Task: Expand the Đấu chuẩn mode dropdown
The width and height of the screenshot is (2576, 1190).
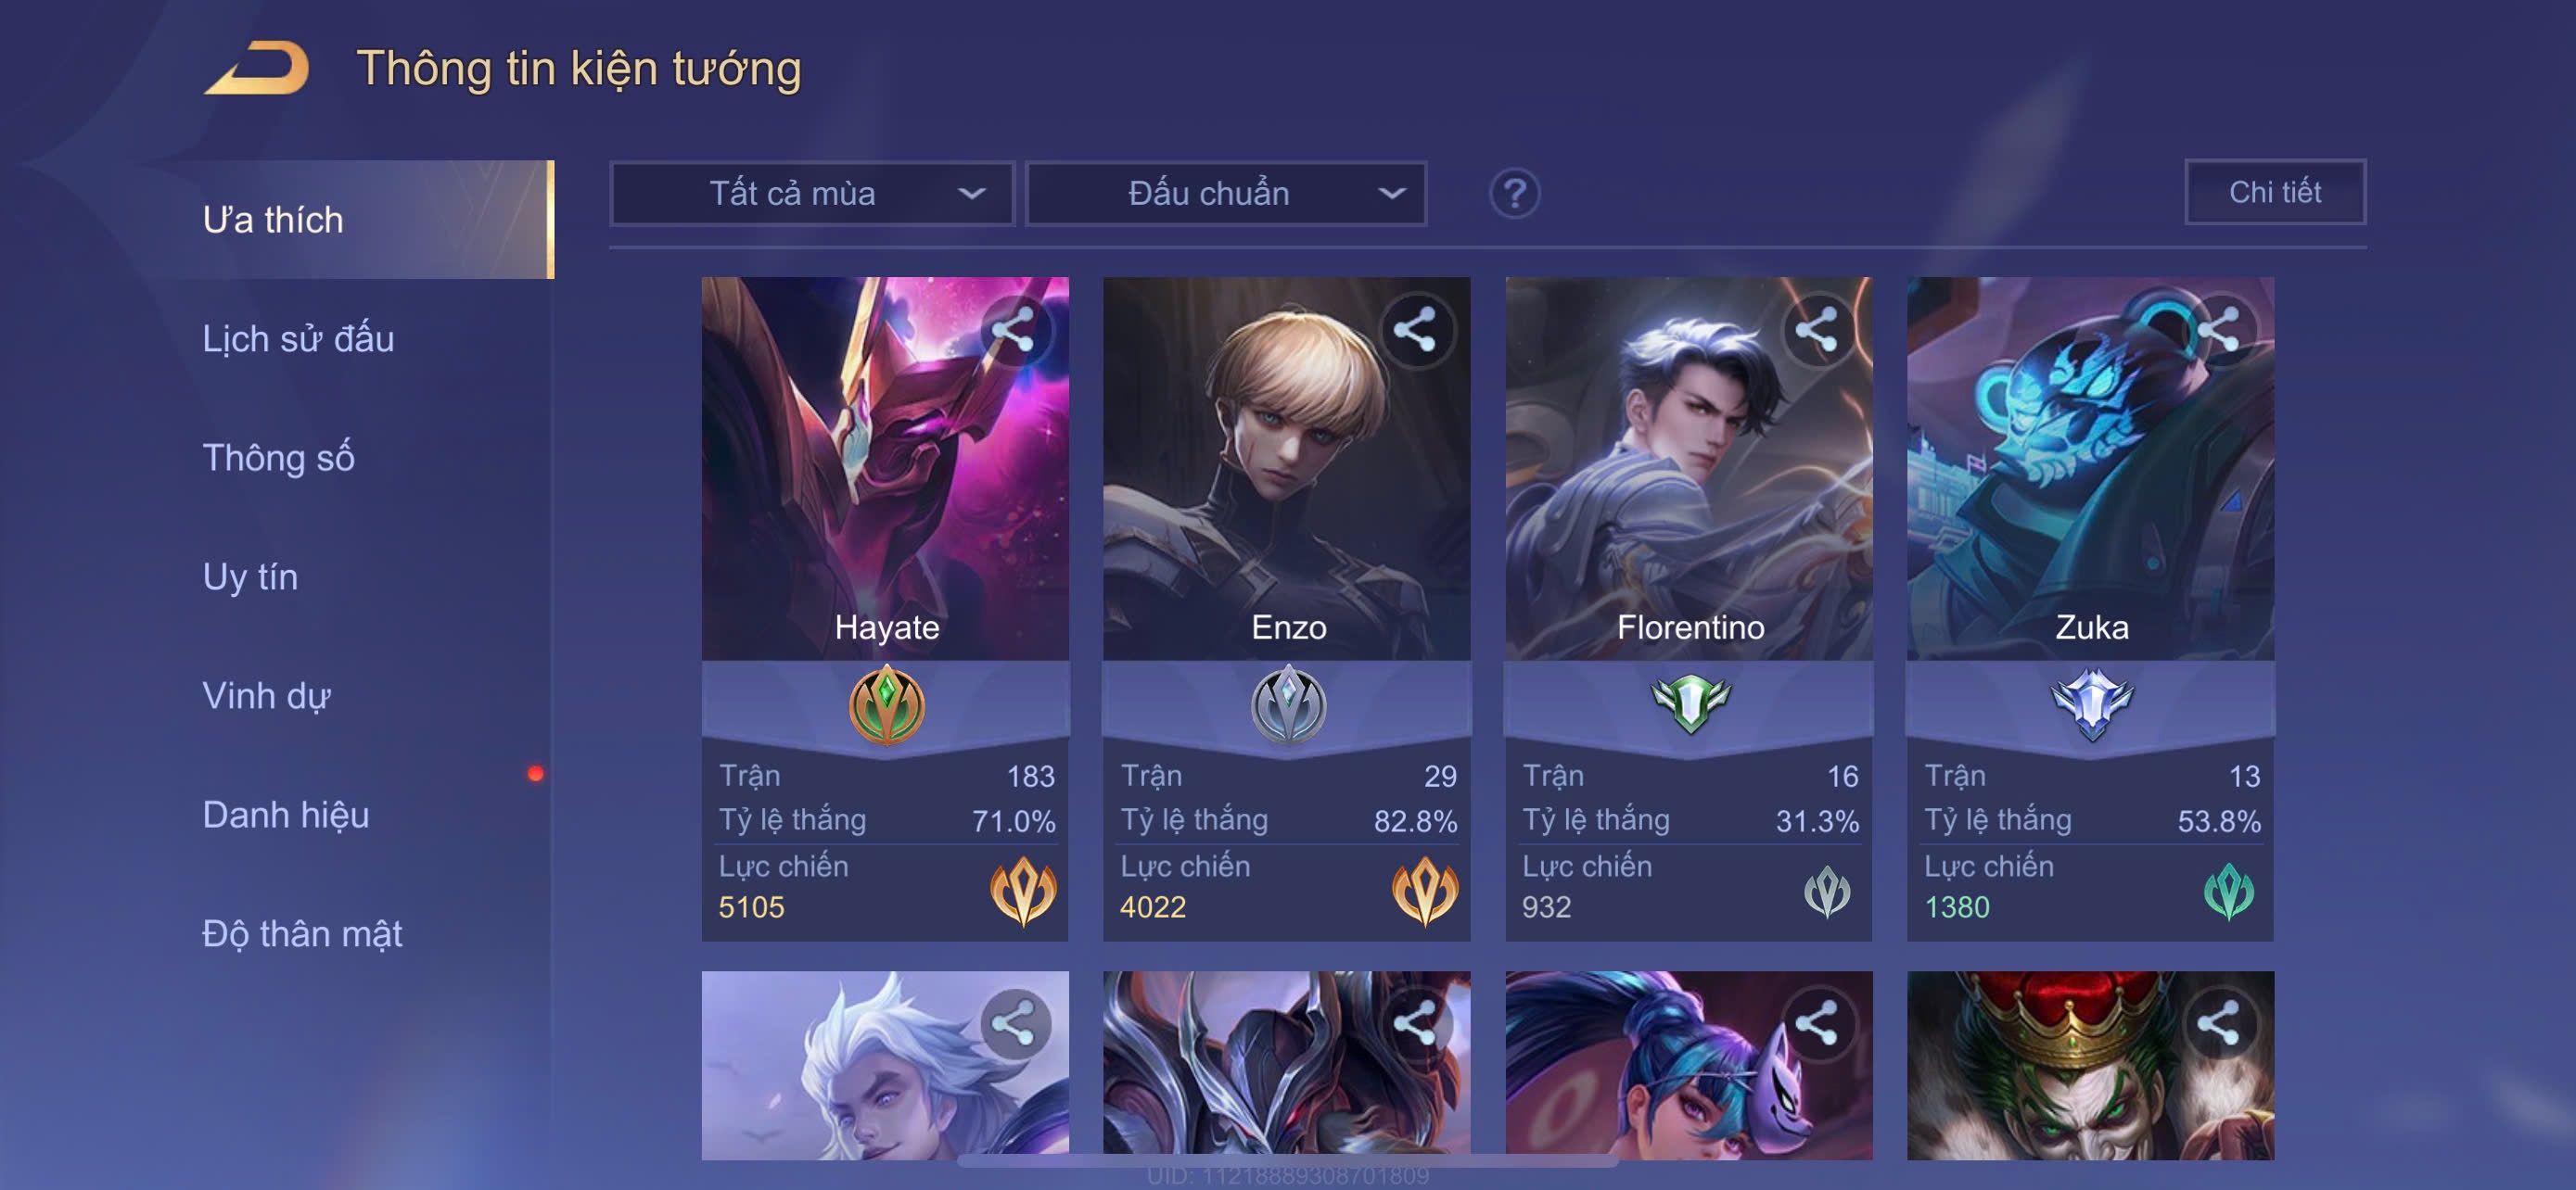Action: point(1227,194)
